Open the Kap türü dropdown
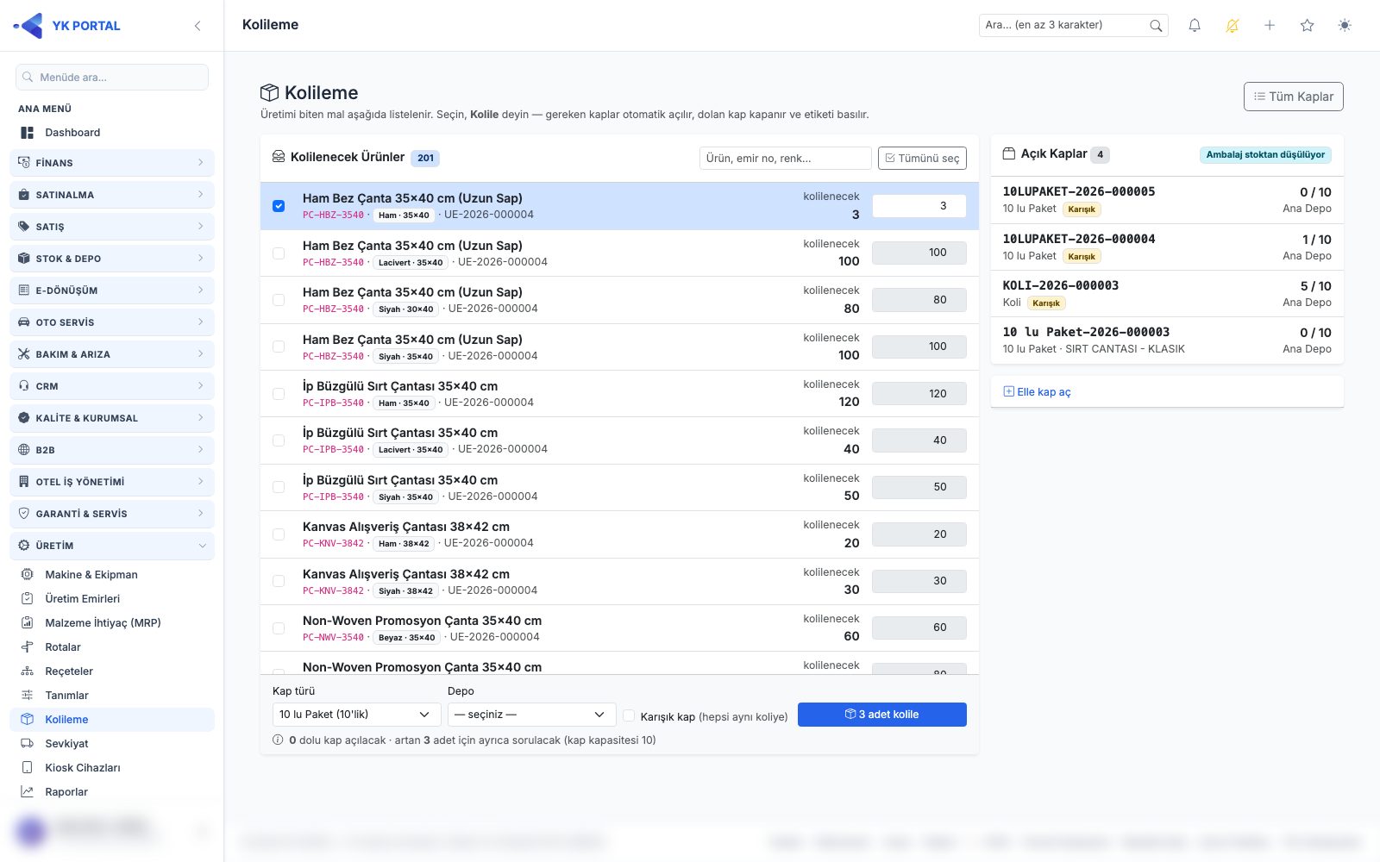Viewport: 1380px width, 862px height. (x=356, y=715)
